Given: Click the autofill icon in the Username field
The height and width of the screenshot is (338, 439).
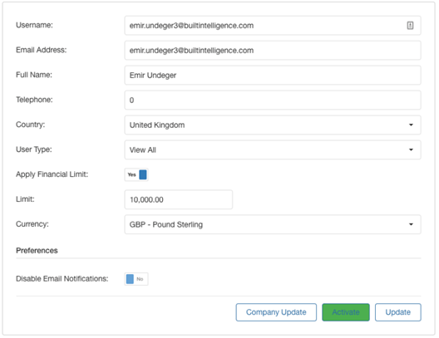Looking at the screenshot, I should point(410,26).
